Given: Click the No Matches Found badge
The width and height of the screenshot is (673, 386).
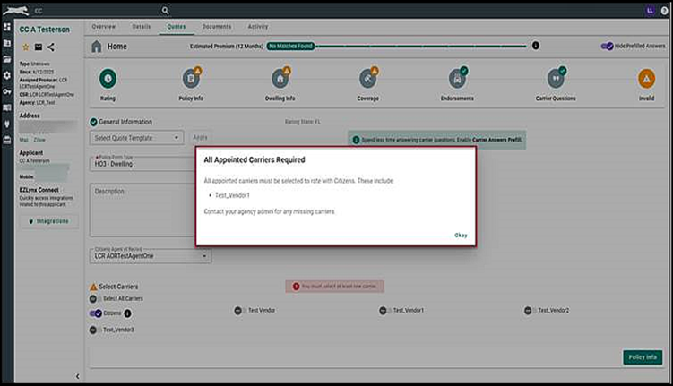Looking at the screenshot, I should [290, 46].
